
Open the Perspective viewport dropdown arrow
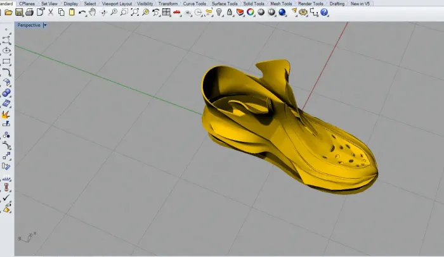45,25
